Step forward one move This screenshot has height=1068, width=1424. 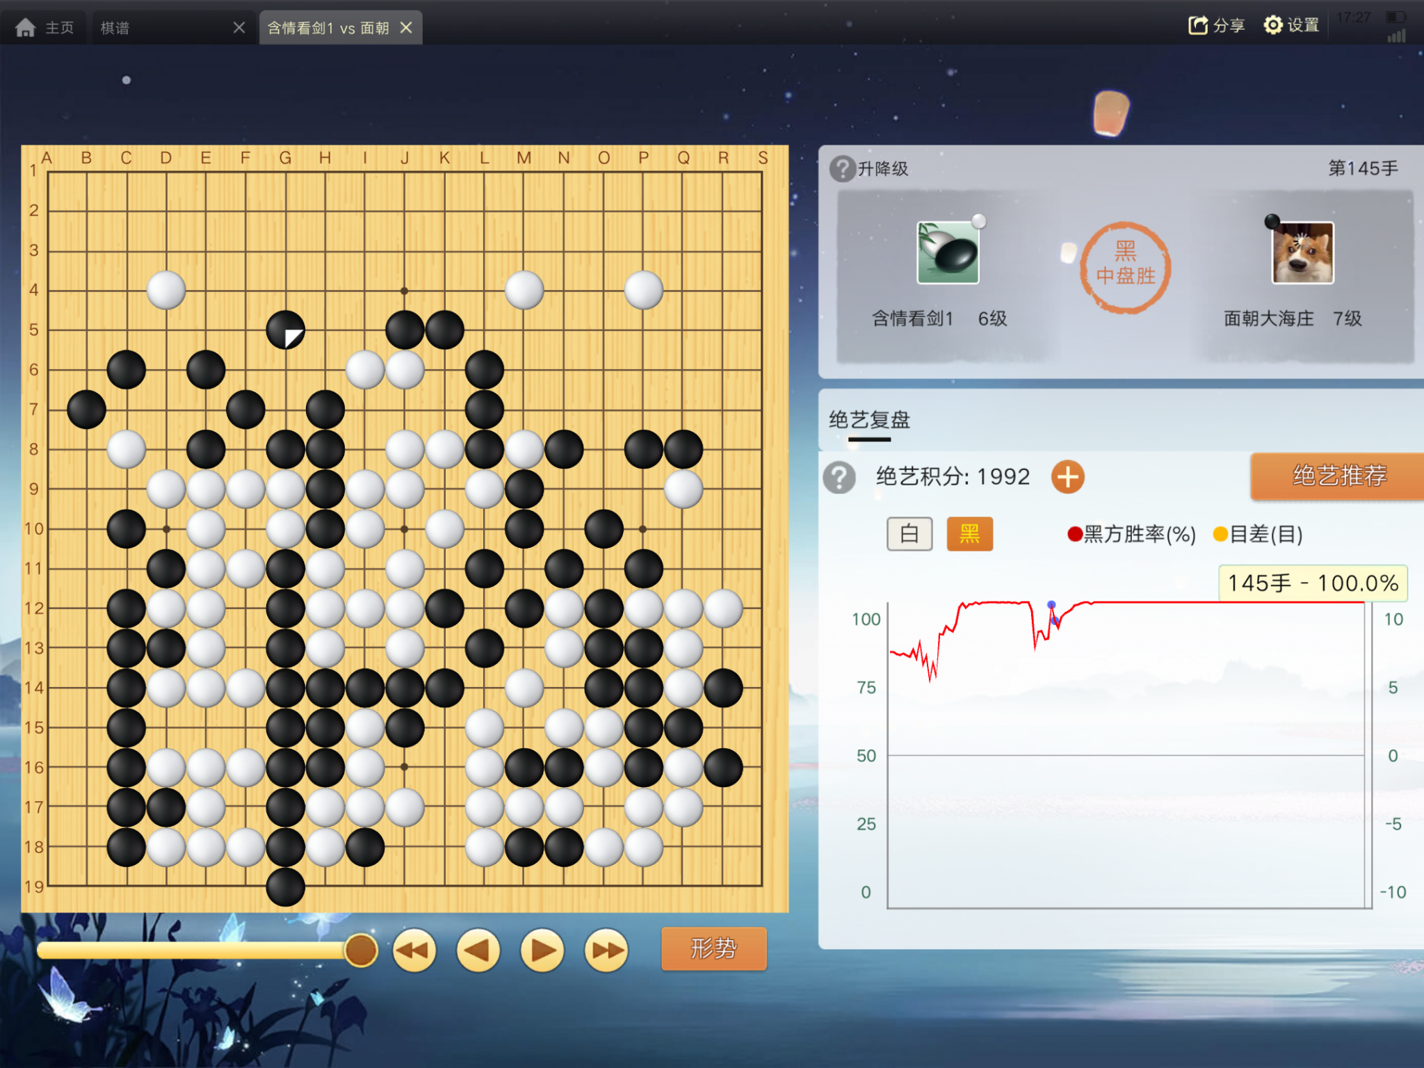click(542, 950)
